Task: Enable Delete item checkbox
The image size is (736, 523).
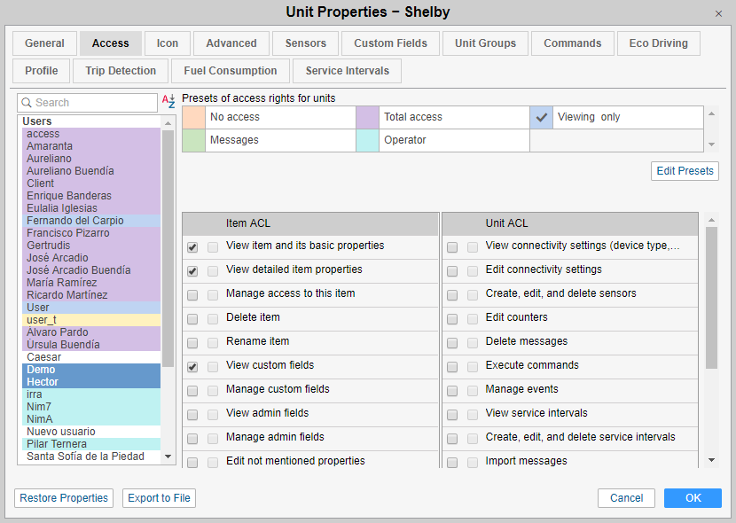Action: tap(192, 318)
